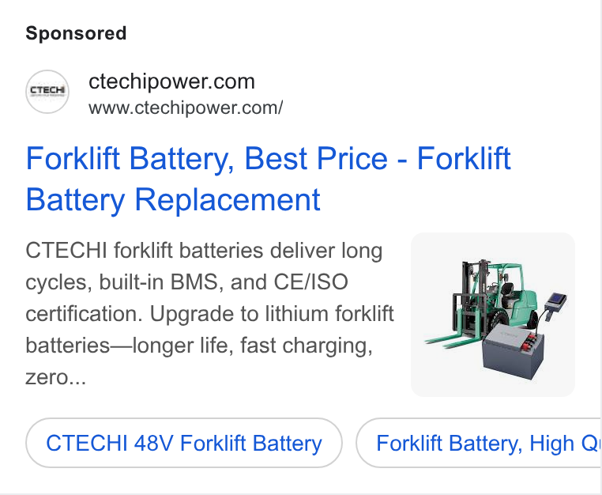Click the www.ctechipower.com/ URL text
Viewport: 602px width, 495px height.
[186, 108]
